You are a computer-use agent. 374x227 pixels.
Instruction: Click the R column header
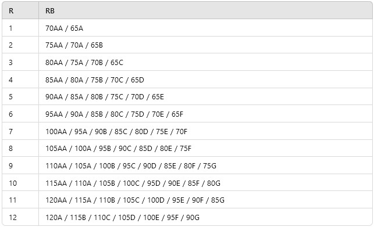[x=20, y=10]
